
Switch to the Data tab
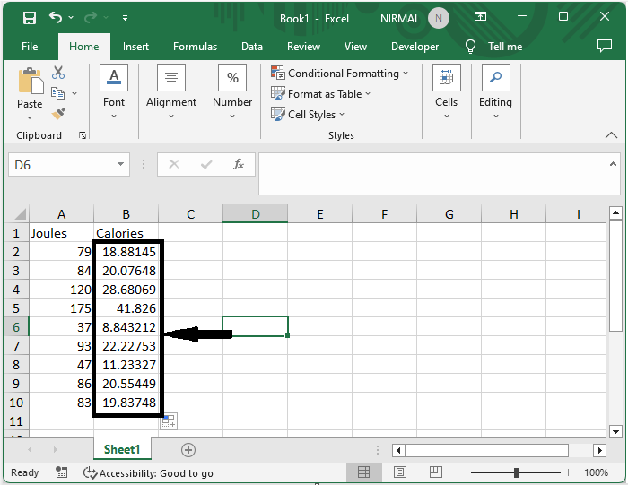[x=252, y=47]
